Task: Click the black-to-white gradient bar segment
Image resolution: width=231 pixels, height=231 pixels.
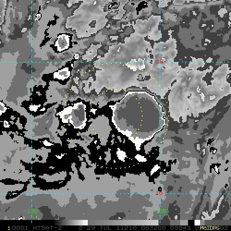Action: click(71, 223)
